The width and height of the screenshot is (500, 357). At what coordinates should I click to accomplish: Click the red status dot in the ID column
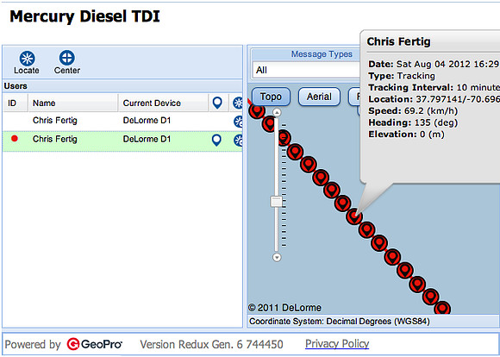point(15,139)
